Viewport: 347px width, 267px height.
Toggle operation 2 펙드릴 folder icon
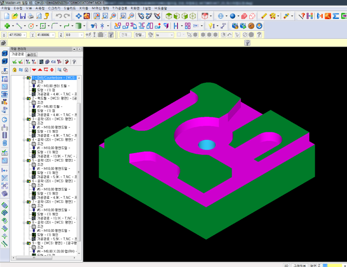(28, 99)
